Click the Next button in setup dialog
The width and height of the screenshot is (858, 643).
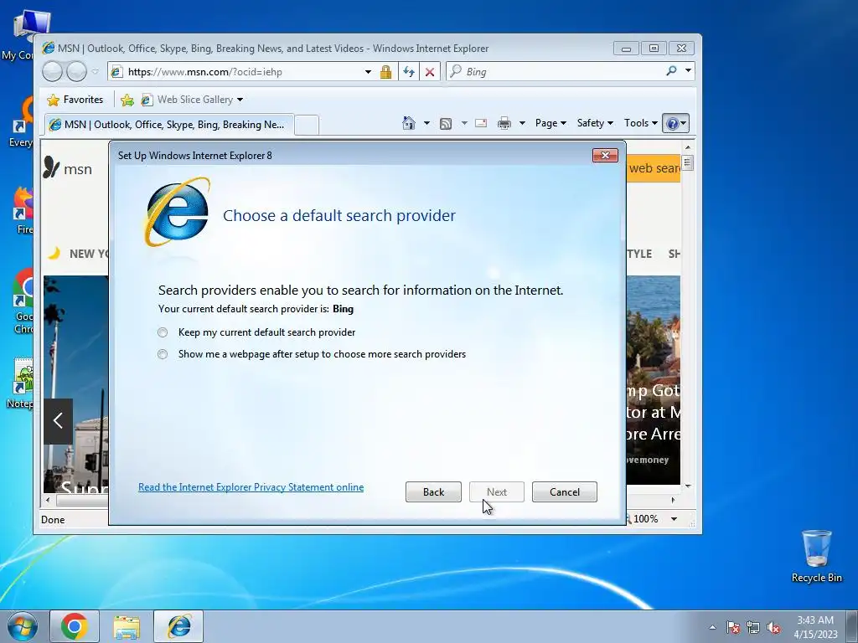tap(497, 492)
